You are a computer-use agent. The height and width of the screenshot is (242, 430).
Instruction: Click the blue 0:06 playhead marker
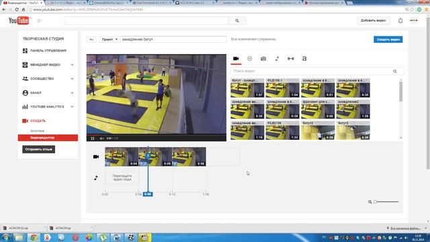coord(148,194)
